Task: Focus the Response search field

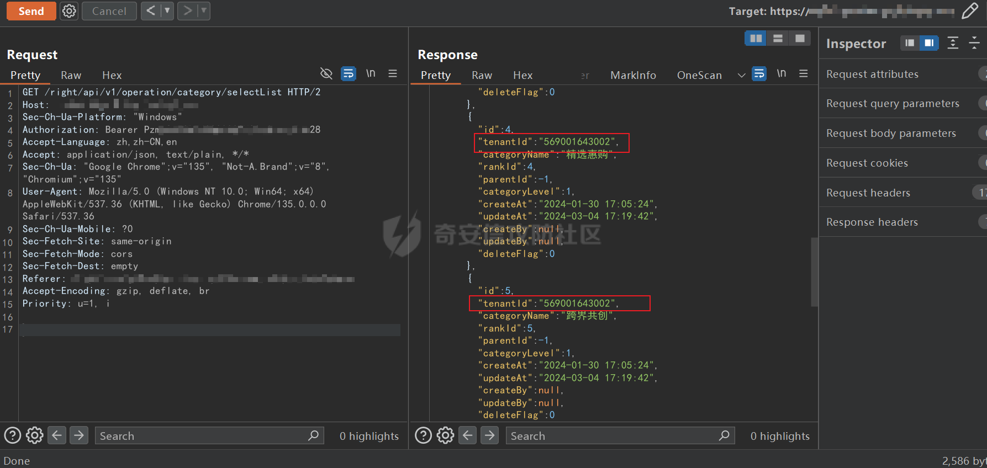Action: 620,435
